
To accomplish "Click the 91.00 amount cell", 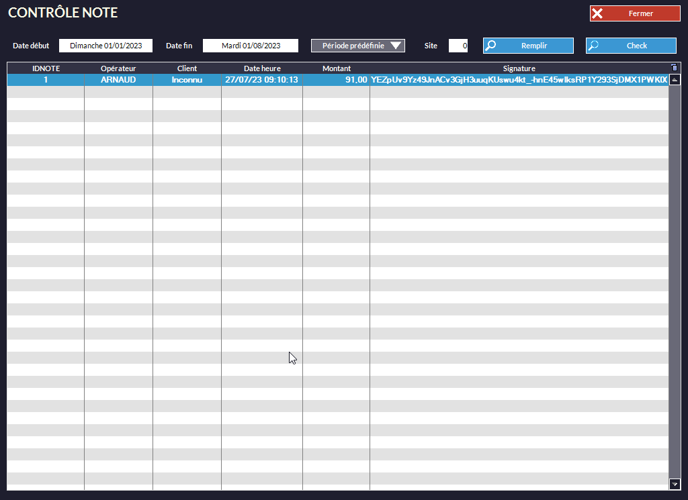I will 336,80.
